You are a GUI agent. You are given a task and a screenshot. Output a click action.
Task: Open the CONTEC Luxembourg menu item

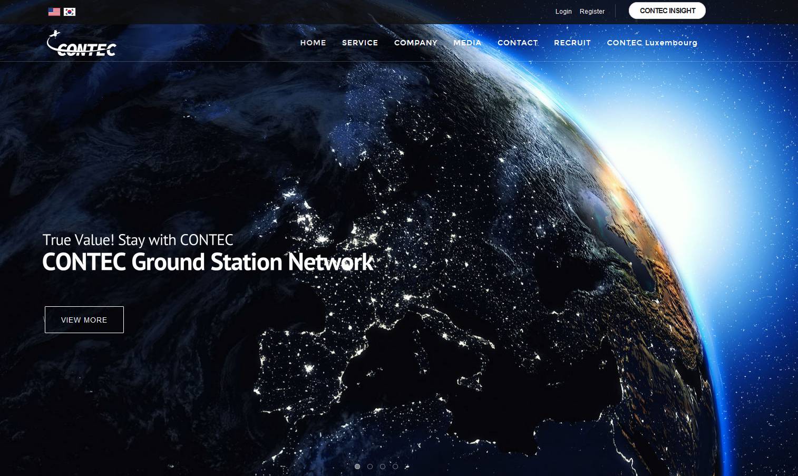[652, 43]
